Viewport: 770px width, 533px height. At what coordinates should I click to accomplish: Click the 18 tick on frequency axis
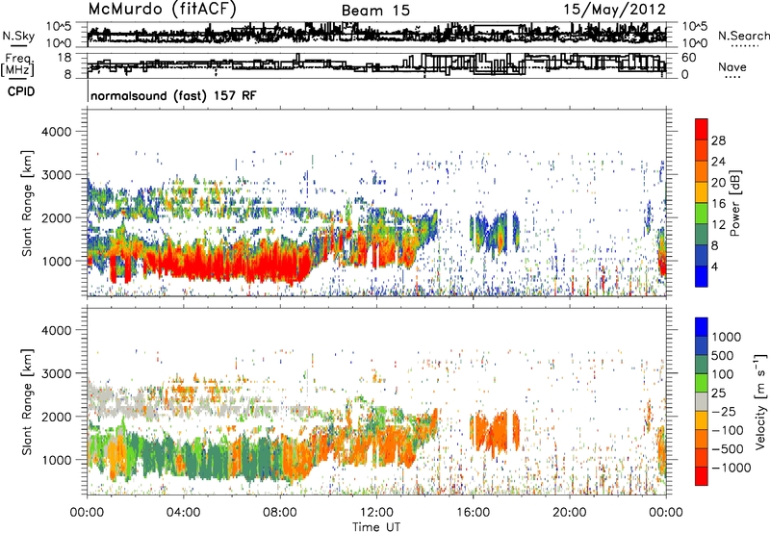64,58
